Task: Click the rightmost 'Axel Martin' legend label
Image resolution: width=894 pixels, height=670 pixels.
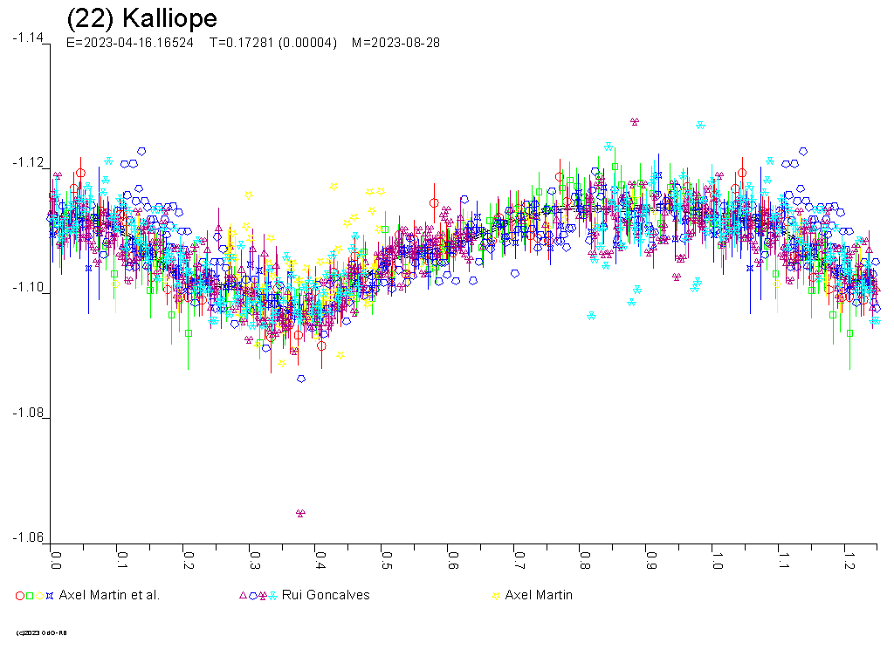Action: click(539, 595)
